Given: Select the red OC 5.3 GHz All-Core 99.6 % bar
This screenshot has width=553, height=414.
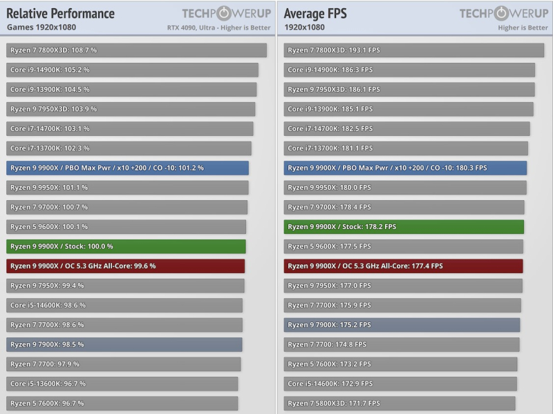Looking at the screenshot, I should [125, 266].
